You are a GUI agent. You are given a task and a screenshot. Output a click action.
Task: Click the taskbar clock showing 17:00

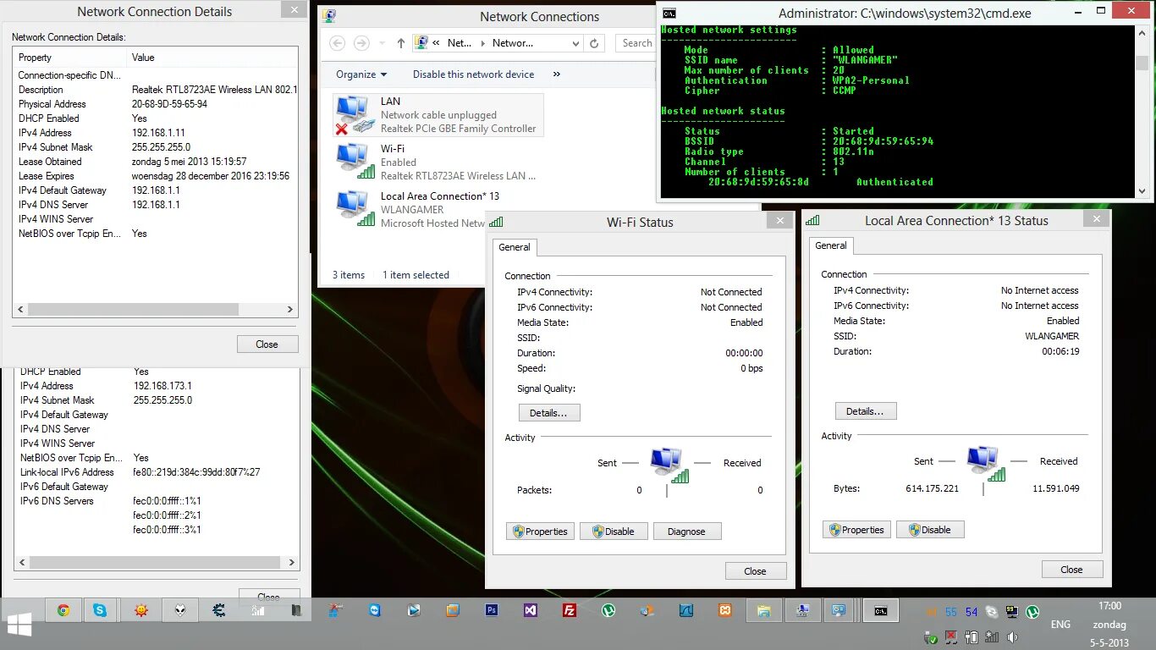[1109, 625]
